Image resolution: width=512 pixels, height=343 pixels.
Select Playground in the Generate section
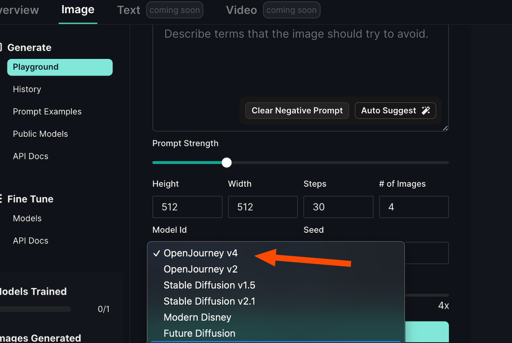click(x=60, y=67)
